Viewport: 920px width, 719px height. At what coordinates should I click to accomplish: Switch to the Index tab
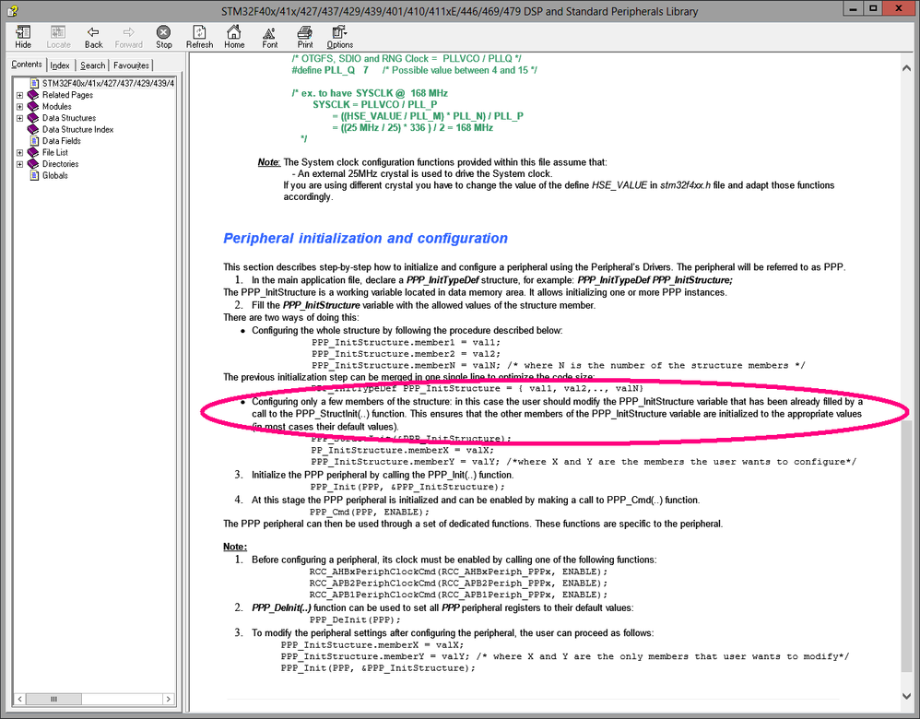pyautogui.click(x=60, y=65)
